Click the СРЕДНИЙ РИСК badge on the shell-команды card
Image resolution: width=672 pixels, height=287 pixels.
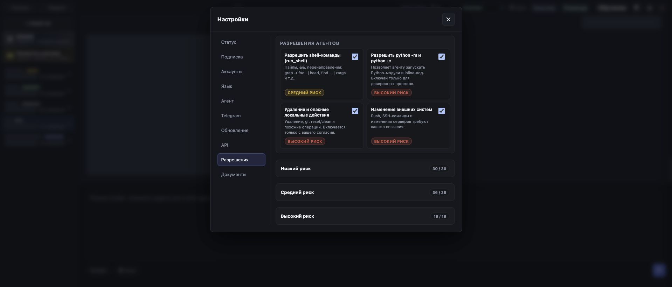point(304,93)
